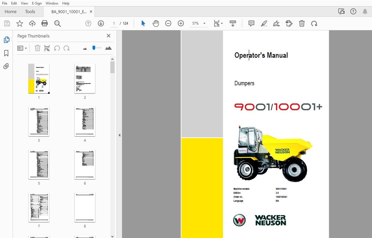Enter Read Mode presentation view
Image resolution: width=372 pixels, height=238 pixels.
pyautogui.click(x=233, y=23)
